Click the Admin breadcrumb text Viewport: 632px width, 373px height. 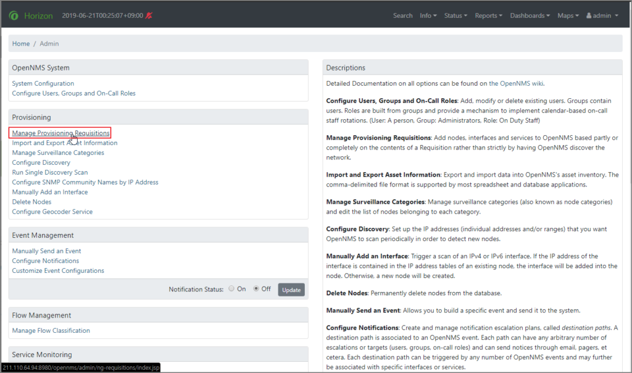pyautogui.click(x=49, y=44)
